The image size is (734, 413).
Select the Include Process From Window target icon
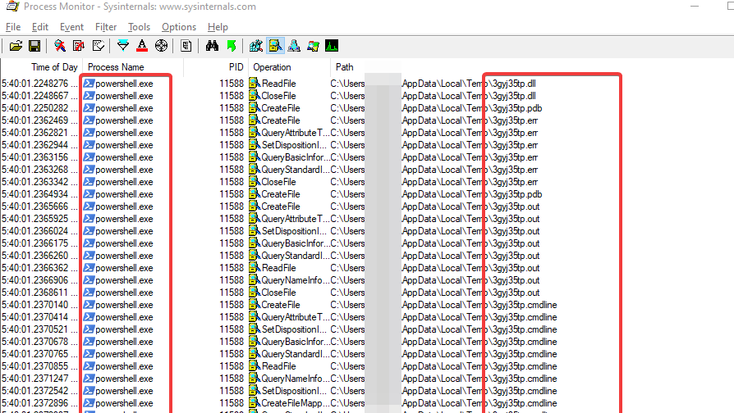coord(161,46)
